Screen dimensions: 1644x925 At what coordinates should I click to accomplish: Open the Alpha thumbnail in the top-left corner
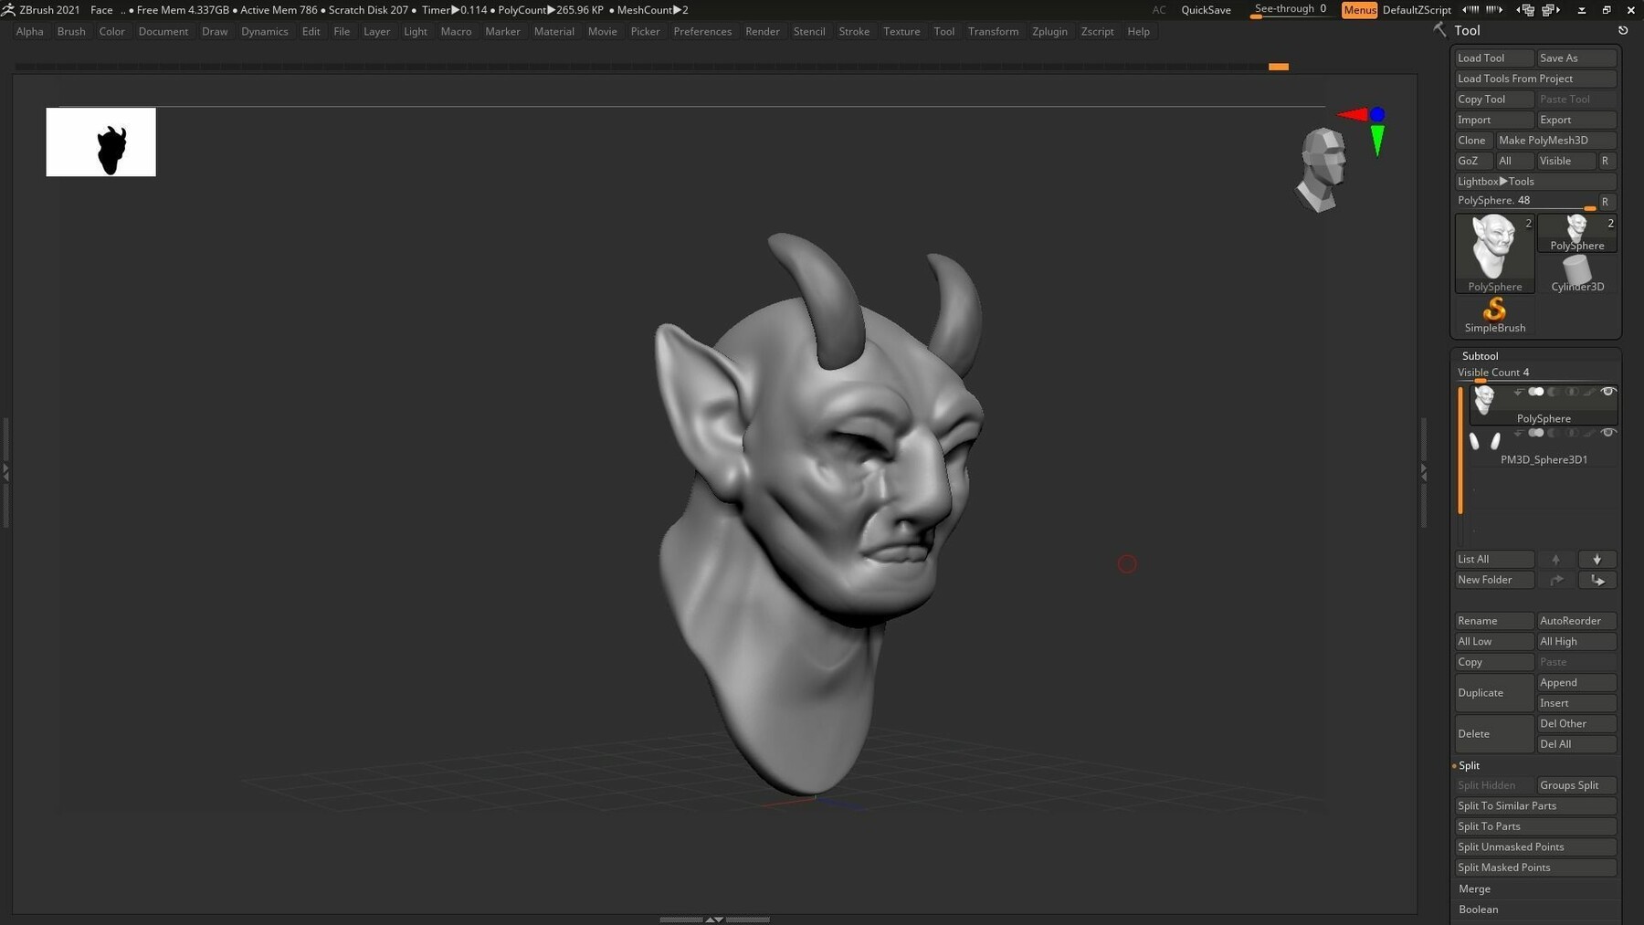pos(100,142)
